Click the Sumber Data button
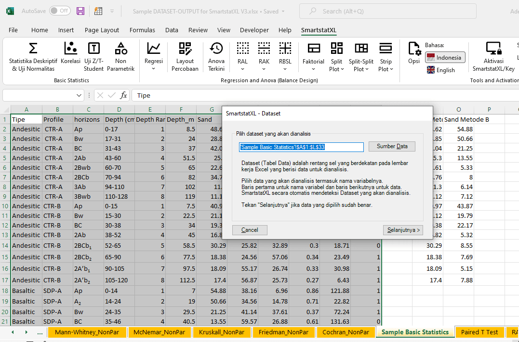The image size is (519, 342). [392, 146]
